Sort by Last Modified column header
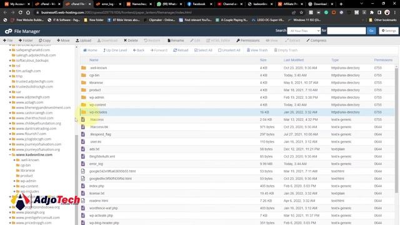The width and height of the screenshot is (400, 225). click(x=294, y=60)
